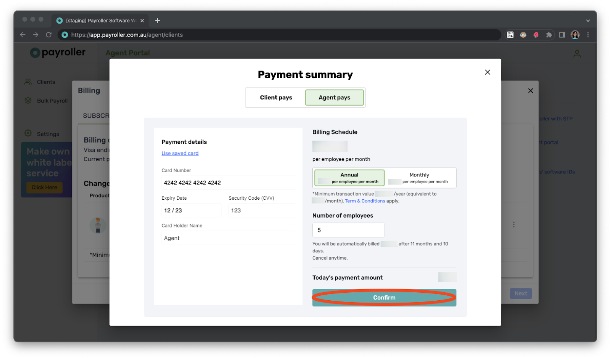Reload the browser page
The width and height of the screenshot is (611, 359).
(48, 35)
